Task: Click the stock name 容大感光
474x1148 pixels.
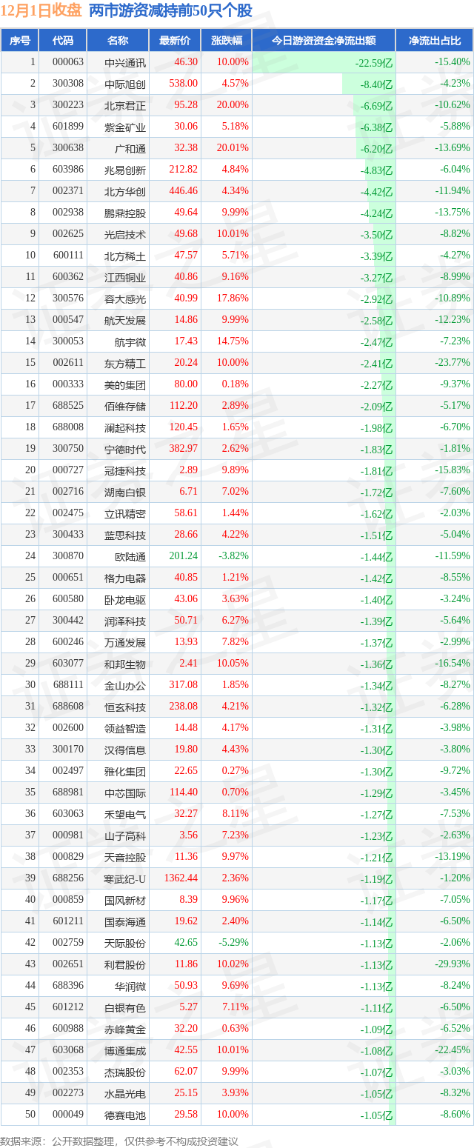Action: (125, 298)
